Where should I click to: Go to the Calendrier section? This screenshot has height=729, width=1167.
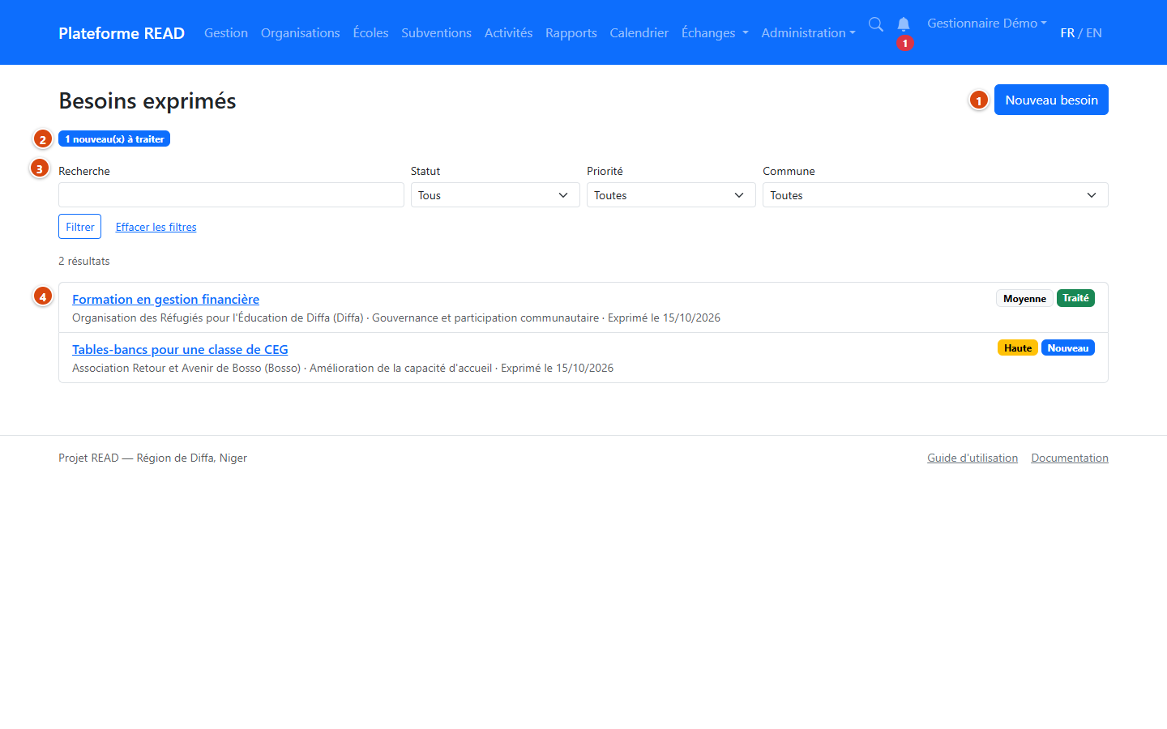coord(639,33)
